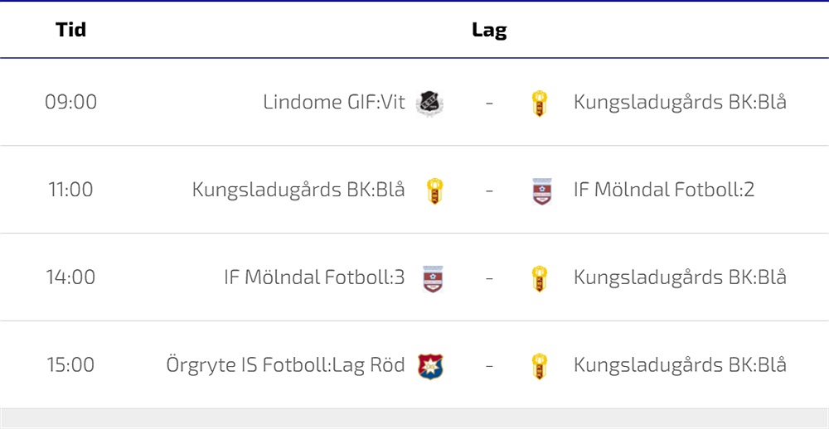Click the Lindome GIF club crest
The image size is (829, 429).
pyautogui.click(x=429, y=103)
